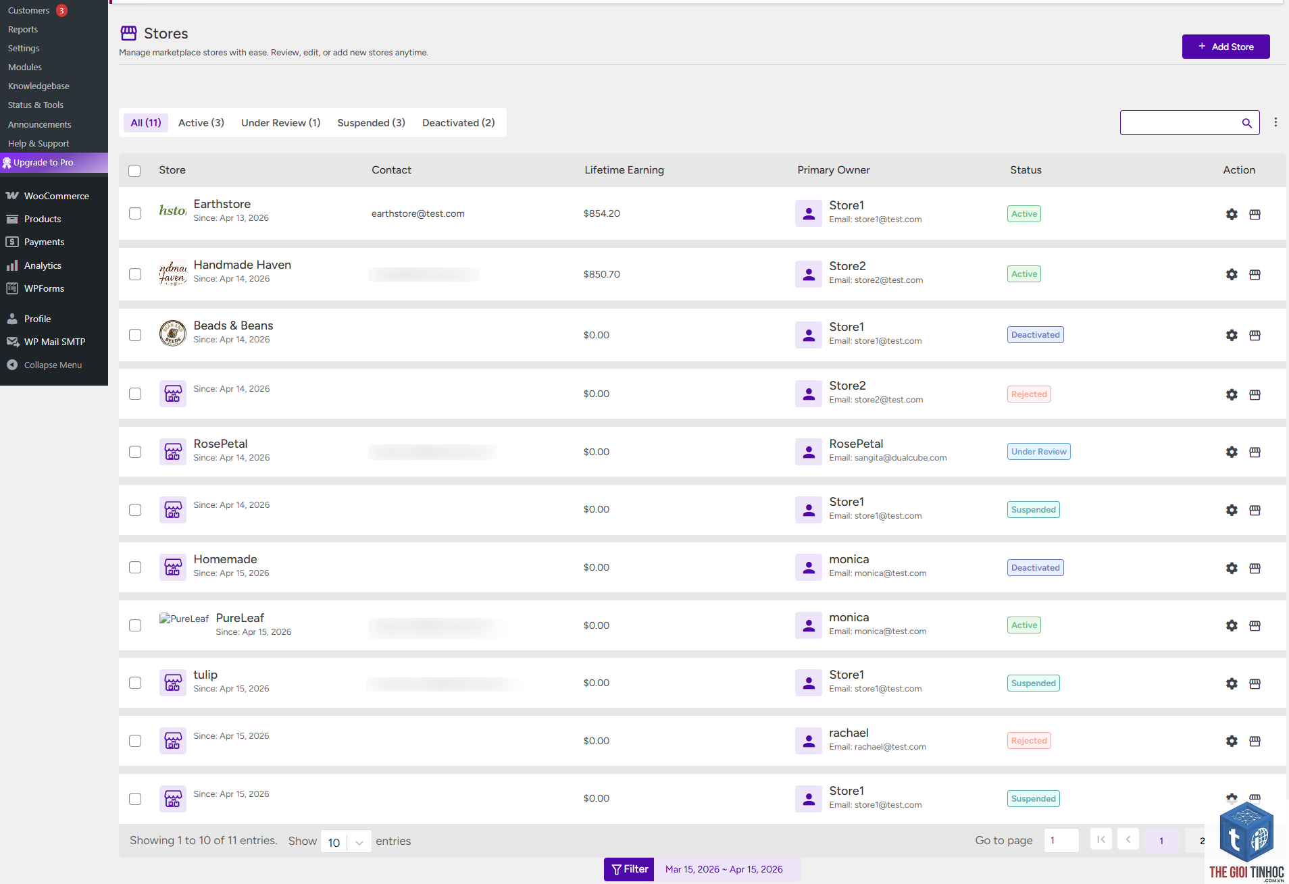Viewport: 1289px width, 884px height.
Task: Switch to the Deactivated (2) tab
Action: click(459, 123)
